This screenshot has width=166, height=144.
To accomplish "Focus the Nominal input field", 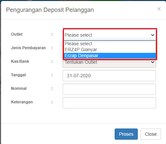I will pos(109,89).
